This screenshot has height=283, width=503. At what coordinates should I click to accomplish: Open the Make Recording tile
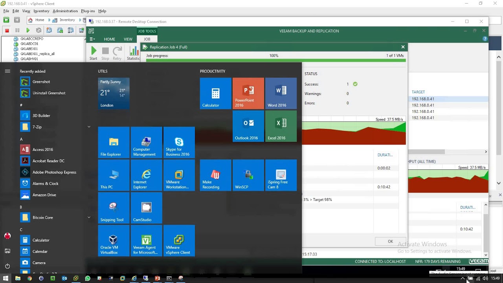point(215,175)
